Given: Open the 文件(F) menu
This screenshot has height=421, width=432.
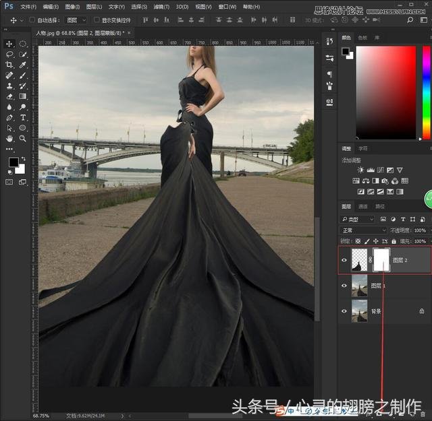Looking at the screenshot, I should [28, 7].
